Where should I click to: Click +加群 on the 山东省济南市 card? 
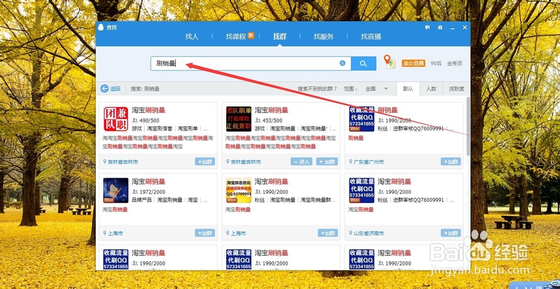point(451,233)
